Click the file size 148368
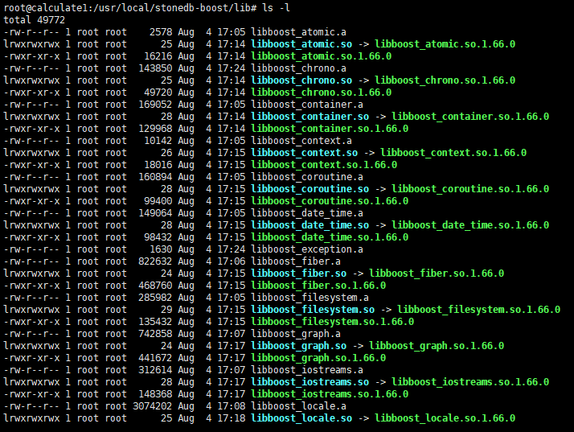The image size is (574, 432). click(155, 395)
